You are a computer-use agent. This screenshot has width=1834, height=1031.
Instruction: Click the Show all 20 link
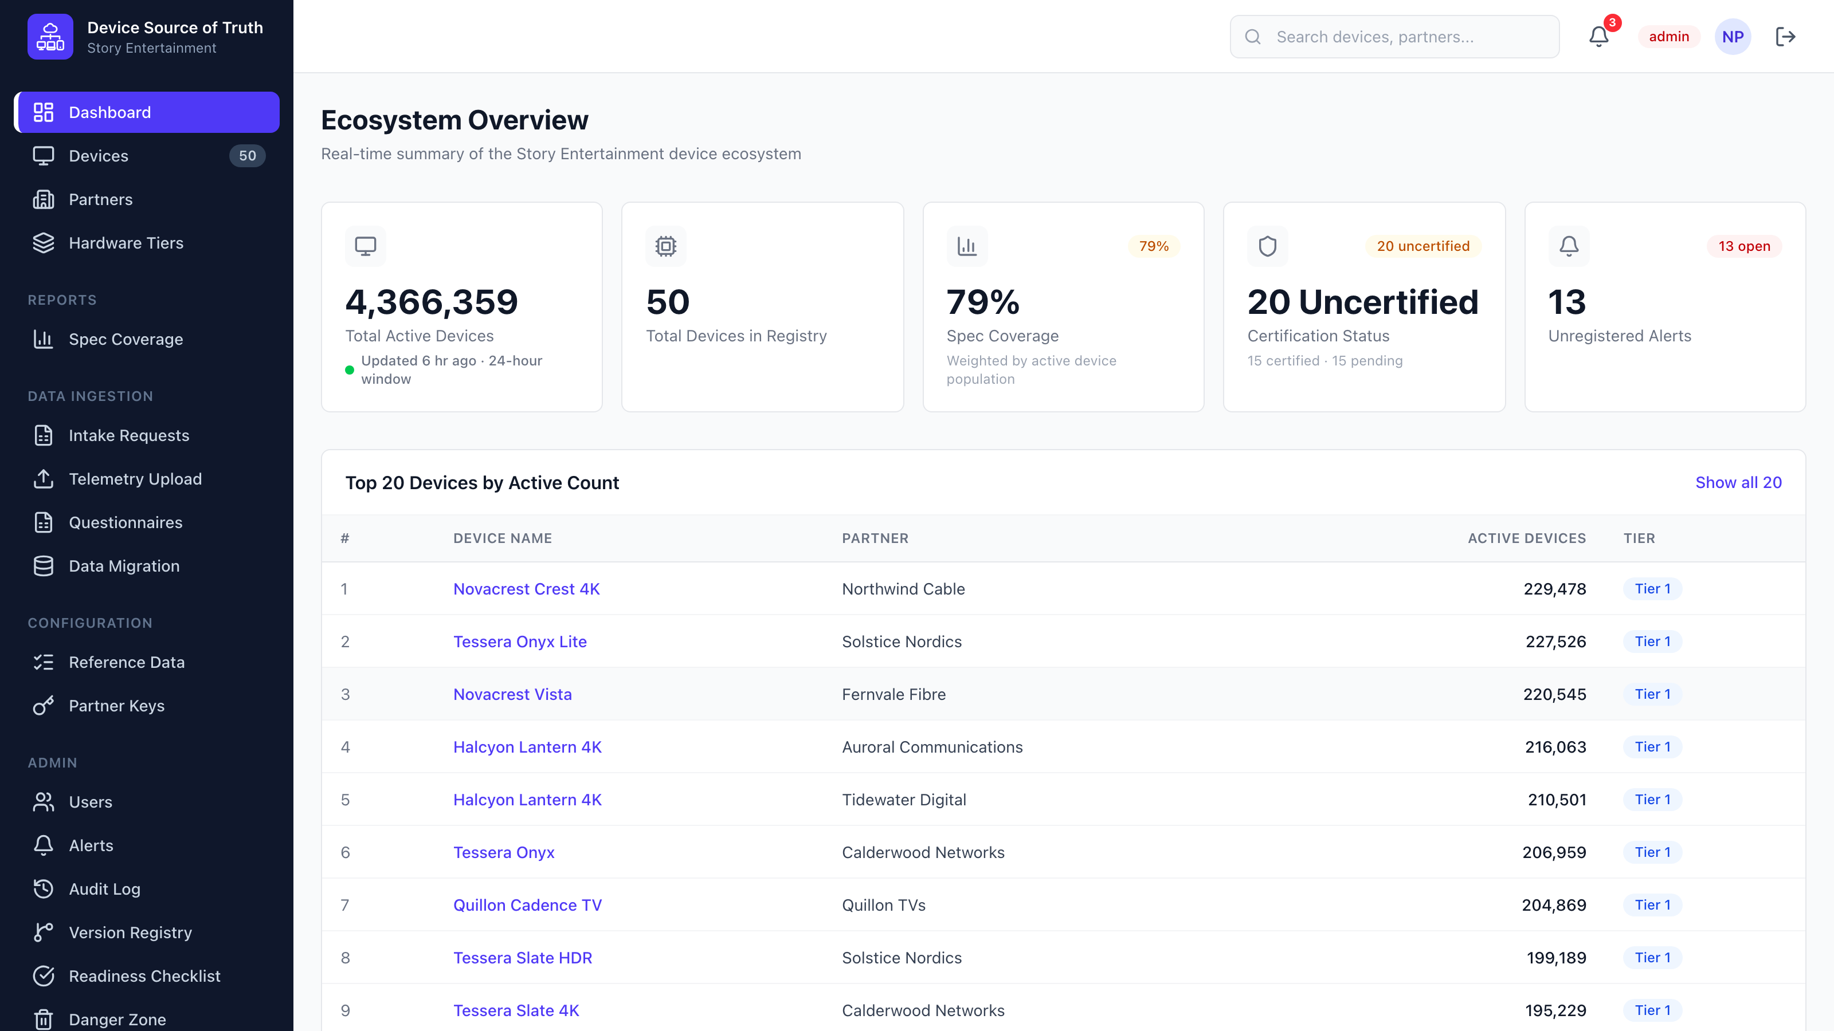tap(1738, 482)
